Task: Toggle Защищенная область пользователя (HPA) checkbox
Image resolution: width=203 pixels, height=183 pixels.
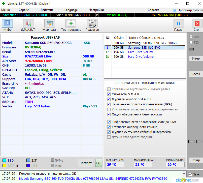Action: coord(109,104)
